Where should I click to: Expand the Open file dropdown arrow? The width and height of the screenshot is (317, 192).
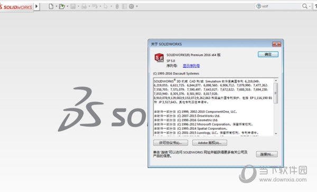coord(68,6)
